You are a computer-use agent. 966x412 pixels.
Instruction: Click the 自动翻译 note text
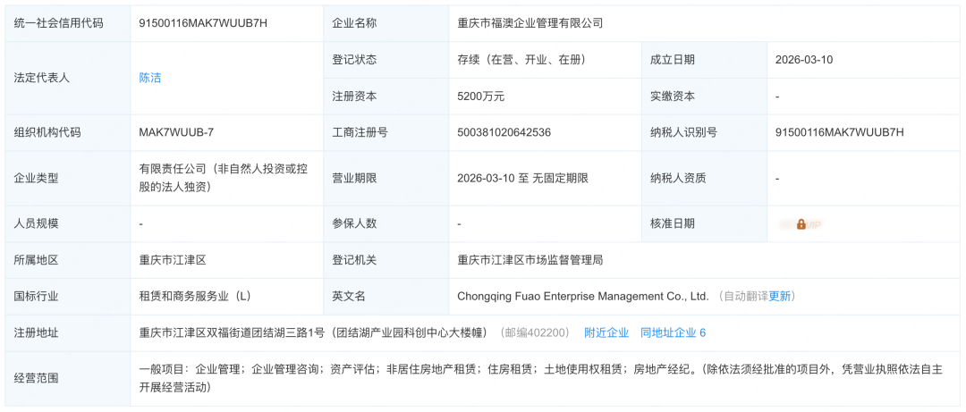(745, 296)
